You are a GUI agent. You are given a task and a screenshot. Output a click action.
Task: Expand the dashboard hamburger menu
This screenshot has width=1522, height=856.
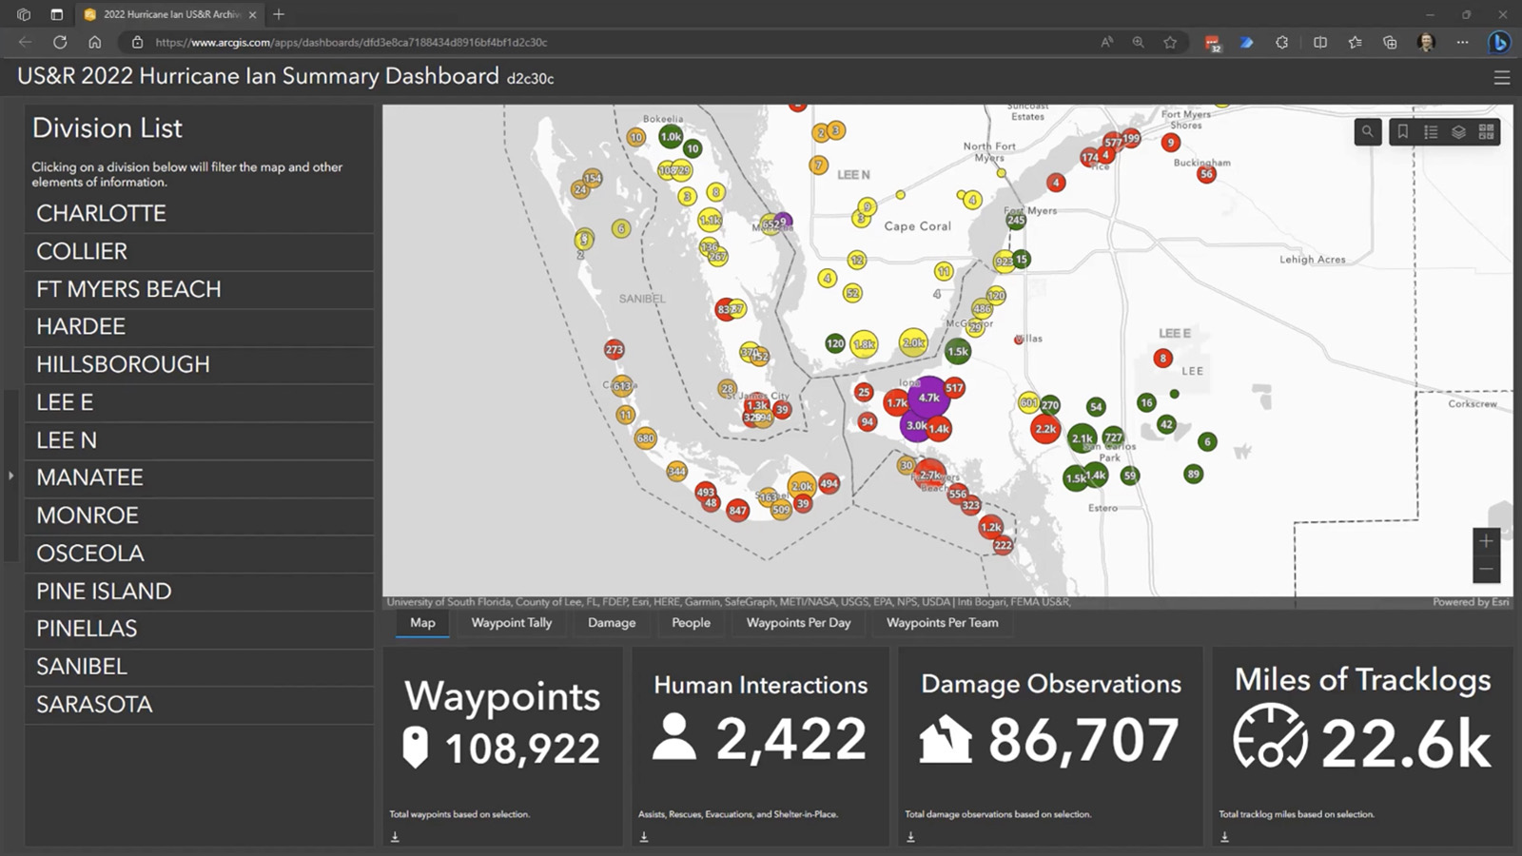(1501, 77)
